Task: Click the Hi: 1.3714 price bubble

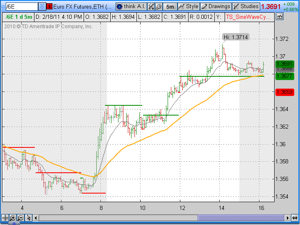Action: click(236, 37)
